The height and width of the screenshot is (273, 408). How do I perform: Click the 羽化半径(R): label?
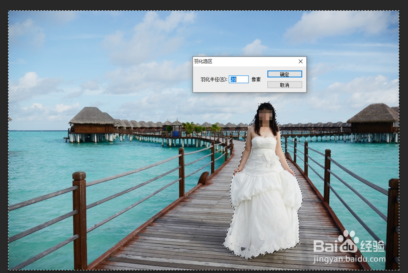214,79
